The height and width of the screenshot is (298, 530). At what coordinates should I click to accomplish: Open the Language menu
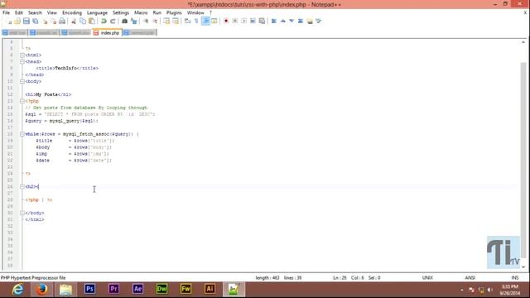(97, 13)
